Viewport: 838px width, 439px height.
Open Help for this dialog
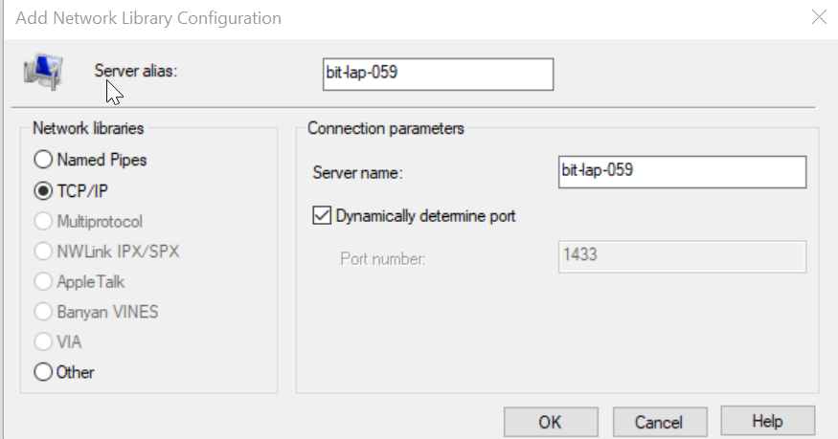767,422
